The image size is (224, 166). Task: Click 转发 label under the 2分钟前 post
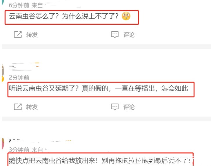click(32, 107)
